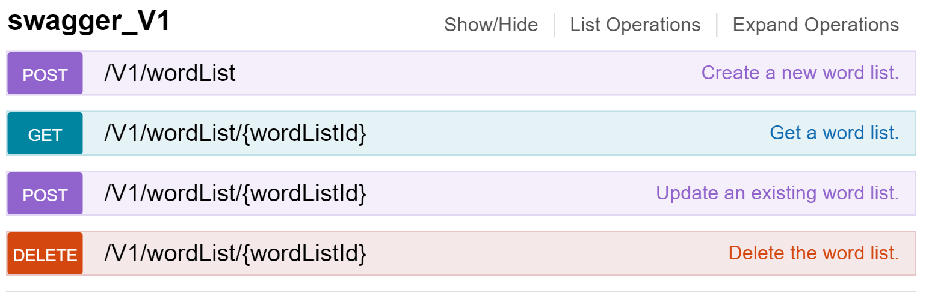The width and height of the screenshot is (926, 305).
Task: Click blank middle area of the GET row
Action: tap(566, 133)
